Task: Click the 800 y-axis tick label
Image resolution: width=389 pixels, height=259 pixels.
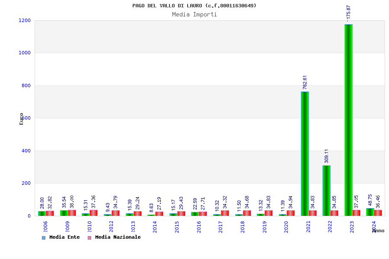Action: coord(26,85)
